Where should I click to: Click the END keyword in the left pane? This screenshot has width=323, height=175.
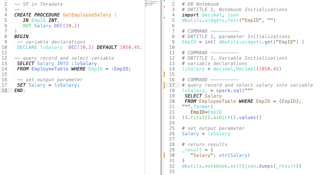19,90
